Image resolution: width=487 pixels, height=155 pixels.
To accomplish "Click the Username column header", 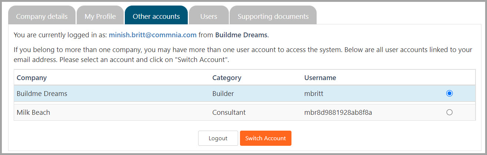I will [320, 78].
